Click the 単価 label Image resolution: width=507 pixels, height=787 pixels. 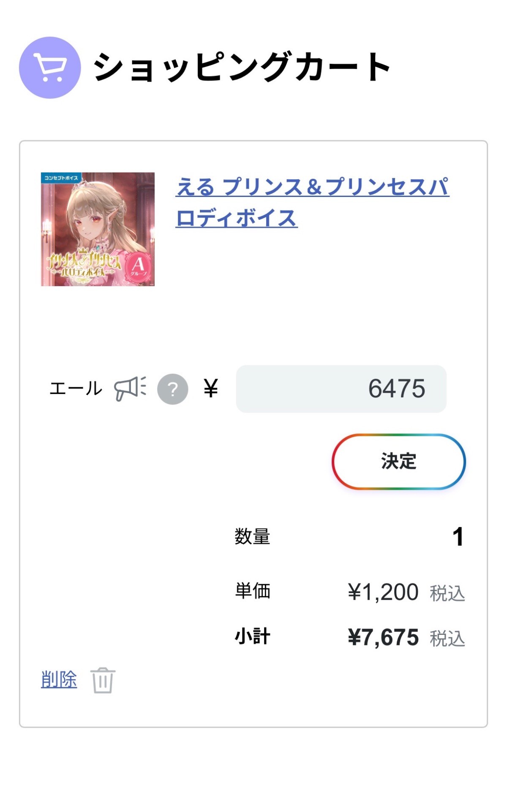252,591
